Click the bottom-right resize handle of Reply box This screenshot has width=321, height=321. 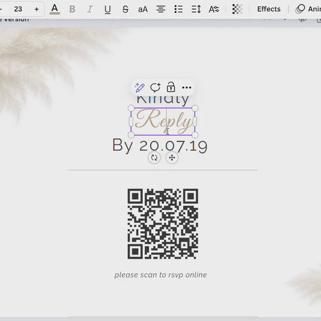195,135
